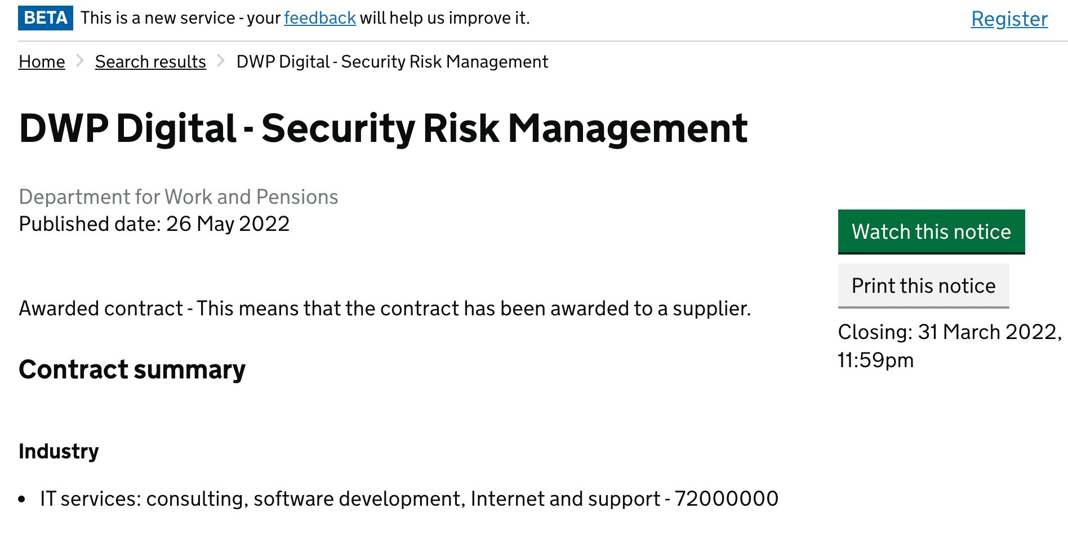Click the DWP Digital main page heading

pos(383,128)
